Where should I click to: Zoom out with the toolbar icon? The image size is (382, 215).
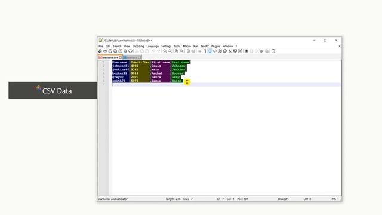tap(181, 51)
